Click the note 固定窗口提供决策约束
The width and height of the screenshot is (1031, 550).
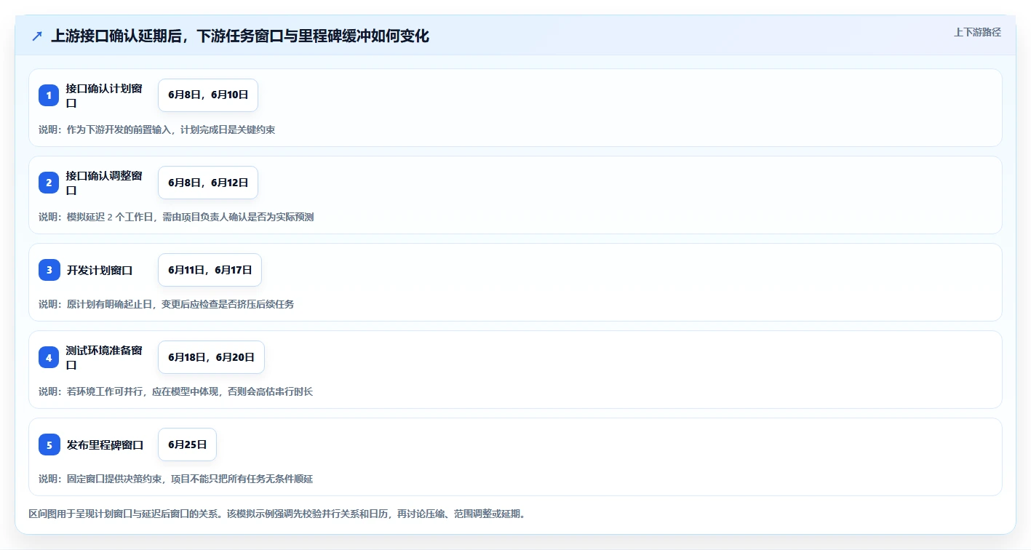175,479
